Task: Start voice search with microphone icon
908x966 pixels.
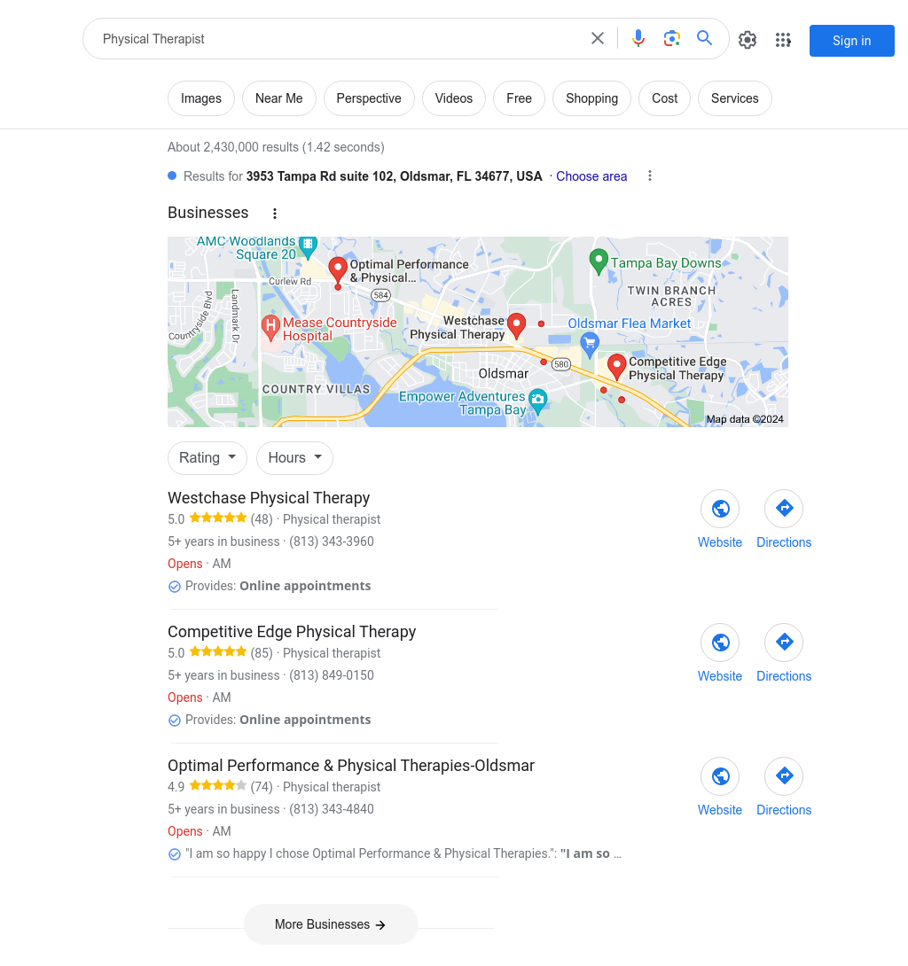Action: pos(638,39)
